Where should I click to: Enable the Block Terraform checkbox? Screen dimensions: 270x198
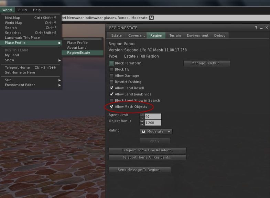111,63
